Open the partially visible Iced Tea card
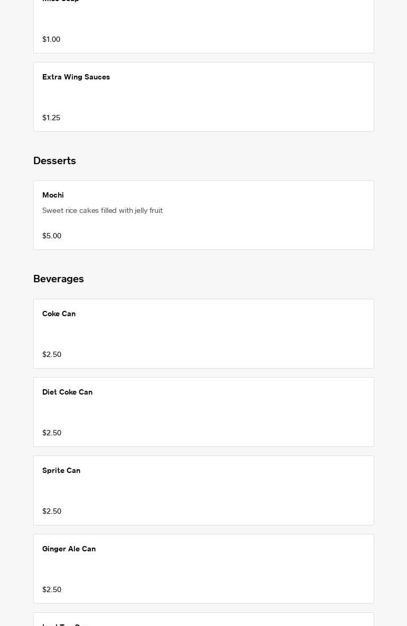Screen dimensions: 407x626 point(203,620)
